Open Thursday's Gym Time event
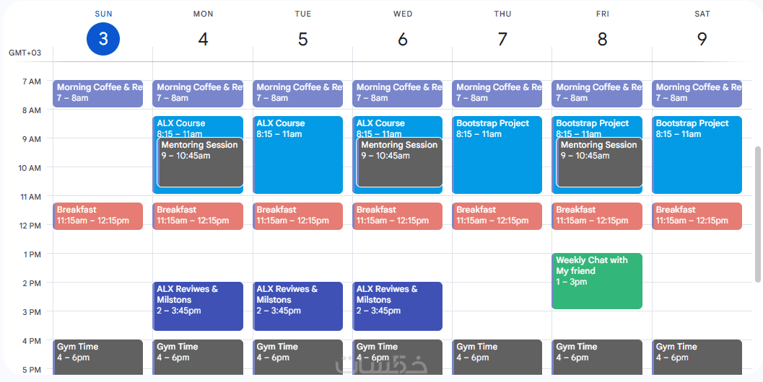The width and height of the screenshot is (763, 382). click(497, 357)
